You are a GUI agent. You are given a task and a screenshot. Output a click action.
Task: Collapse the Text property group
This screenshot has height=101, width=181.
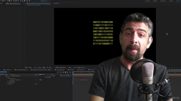tap(7, 77)
